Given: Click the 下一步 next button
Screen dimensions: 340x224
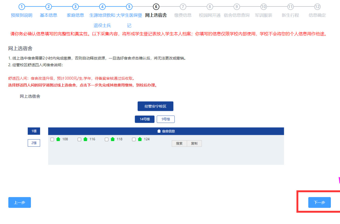Looking at the screenshot, I should tap(319, 202).
